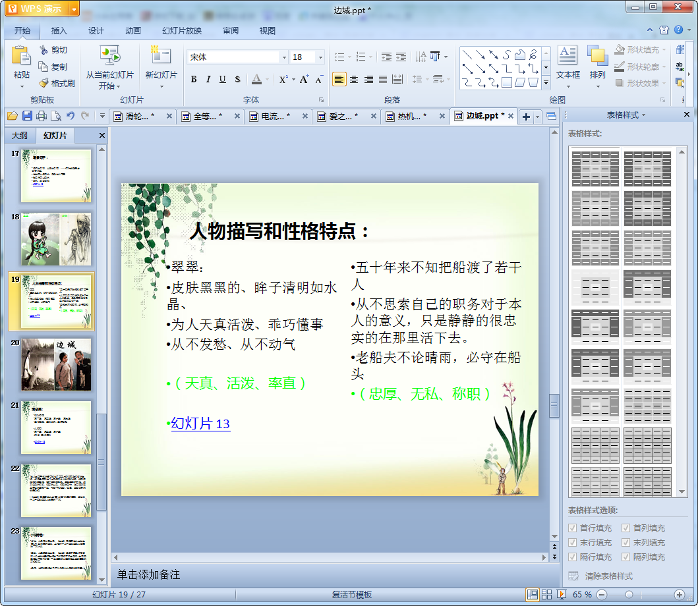The height and width of the screenshot is (606, 698).
Task: Add a new slide (新幻灯片) icon
Action: click(161, 55)
